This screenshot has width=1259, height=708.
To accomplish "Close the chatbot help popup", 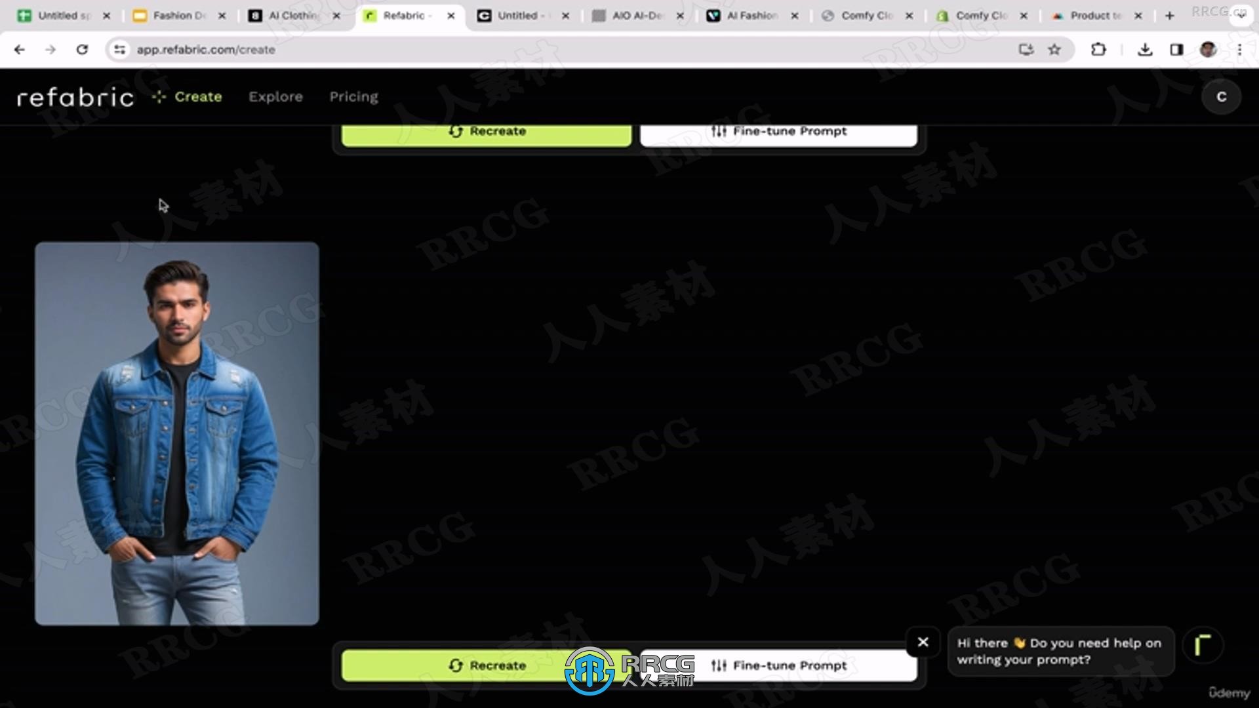I will [923, 643].
